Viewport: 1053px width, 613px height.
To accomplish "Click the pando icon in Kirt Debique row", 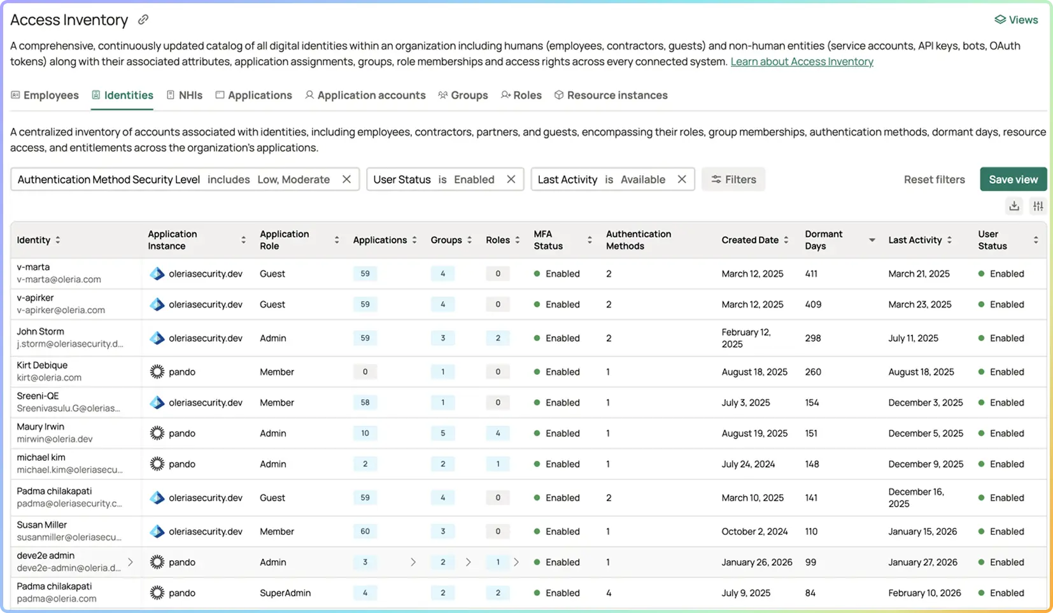I will 157,372.
